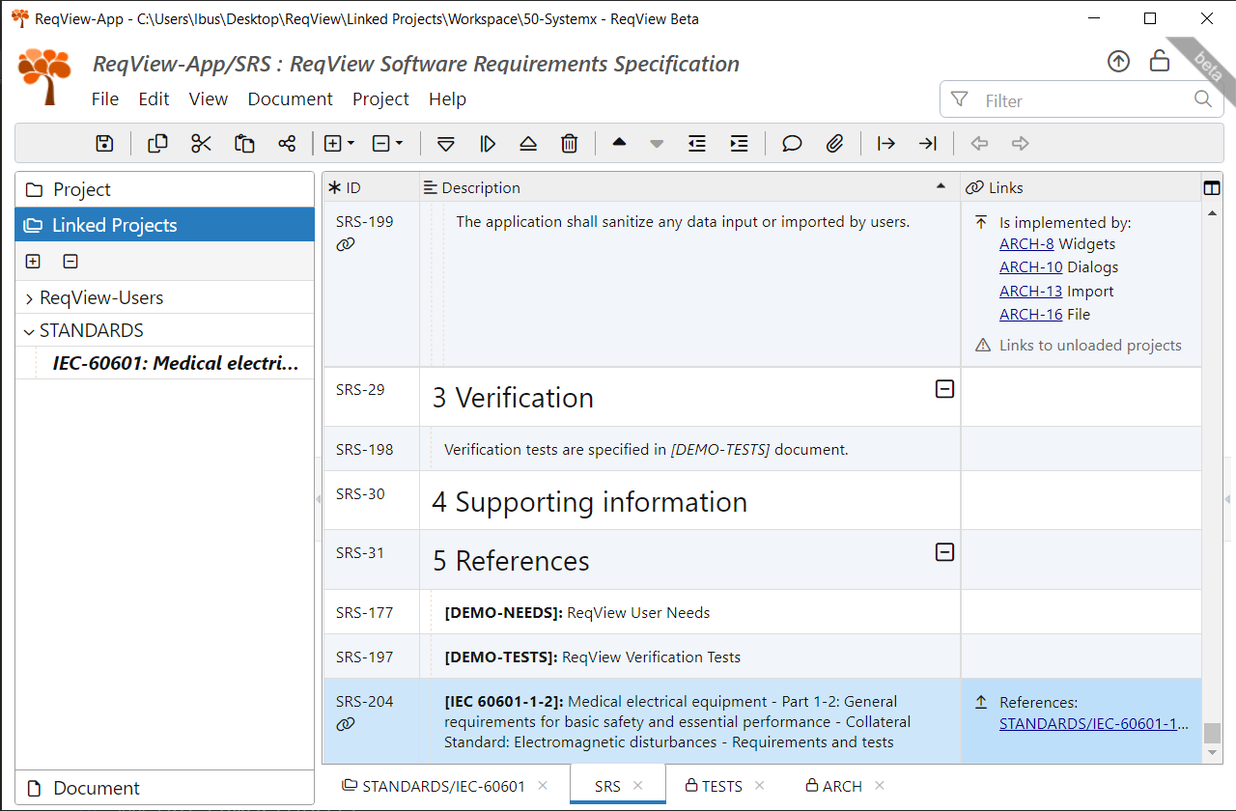Open the attachments tool
The height and width of the screenshot is (811, 1236).
(x=834, y=143)
